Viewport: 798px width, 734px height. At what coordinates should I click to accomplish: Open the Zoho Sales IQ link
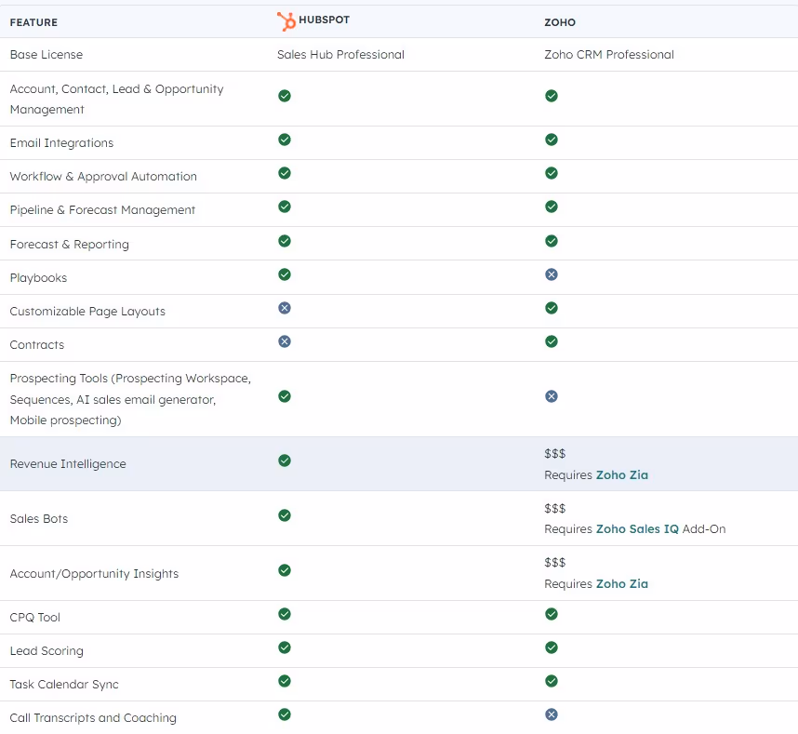(x=637, y=529)
